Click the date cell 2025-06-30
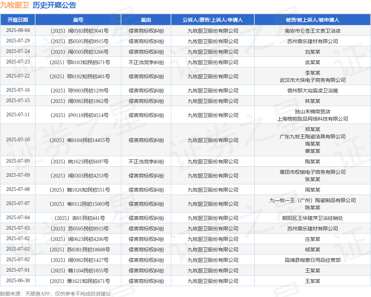Image resolution: width=371 pixels, height=297 pixels. coord(18,280)
